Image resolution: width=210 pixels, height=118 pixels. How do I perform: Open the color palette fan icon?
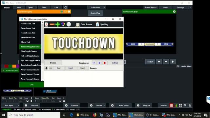click(x=63, y=24)
